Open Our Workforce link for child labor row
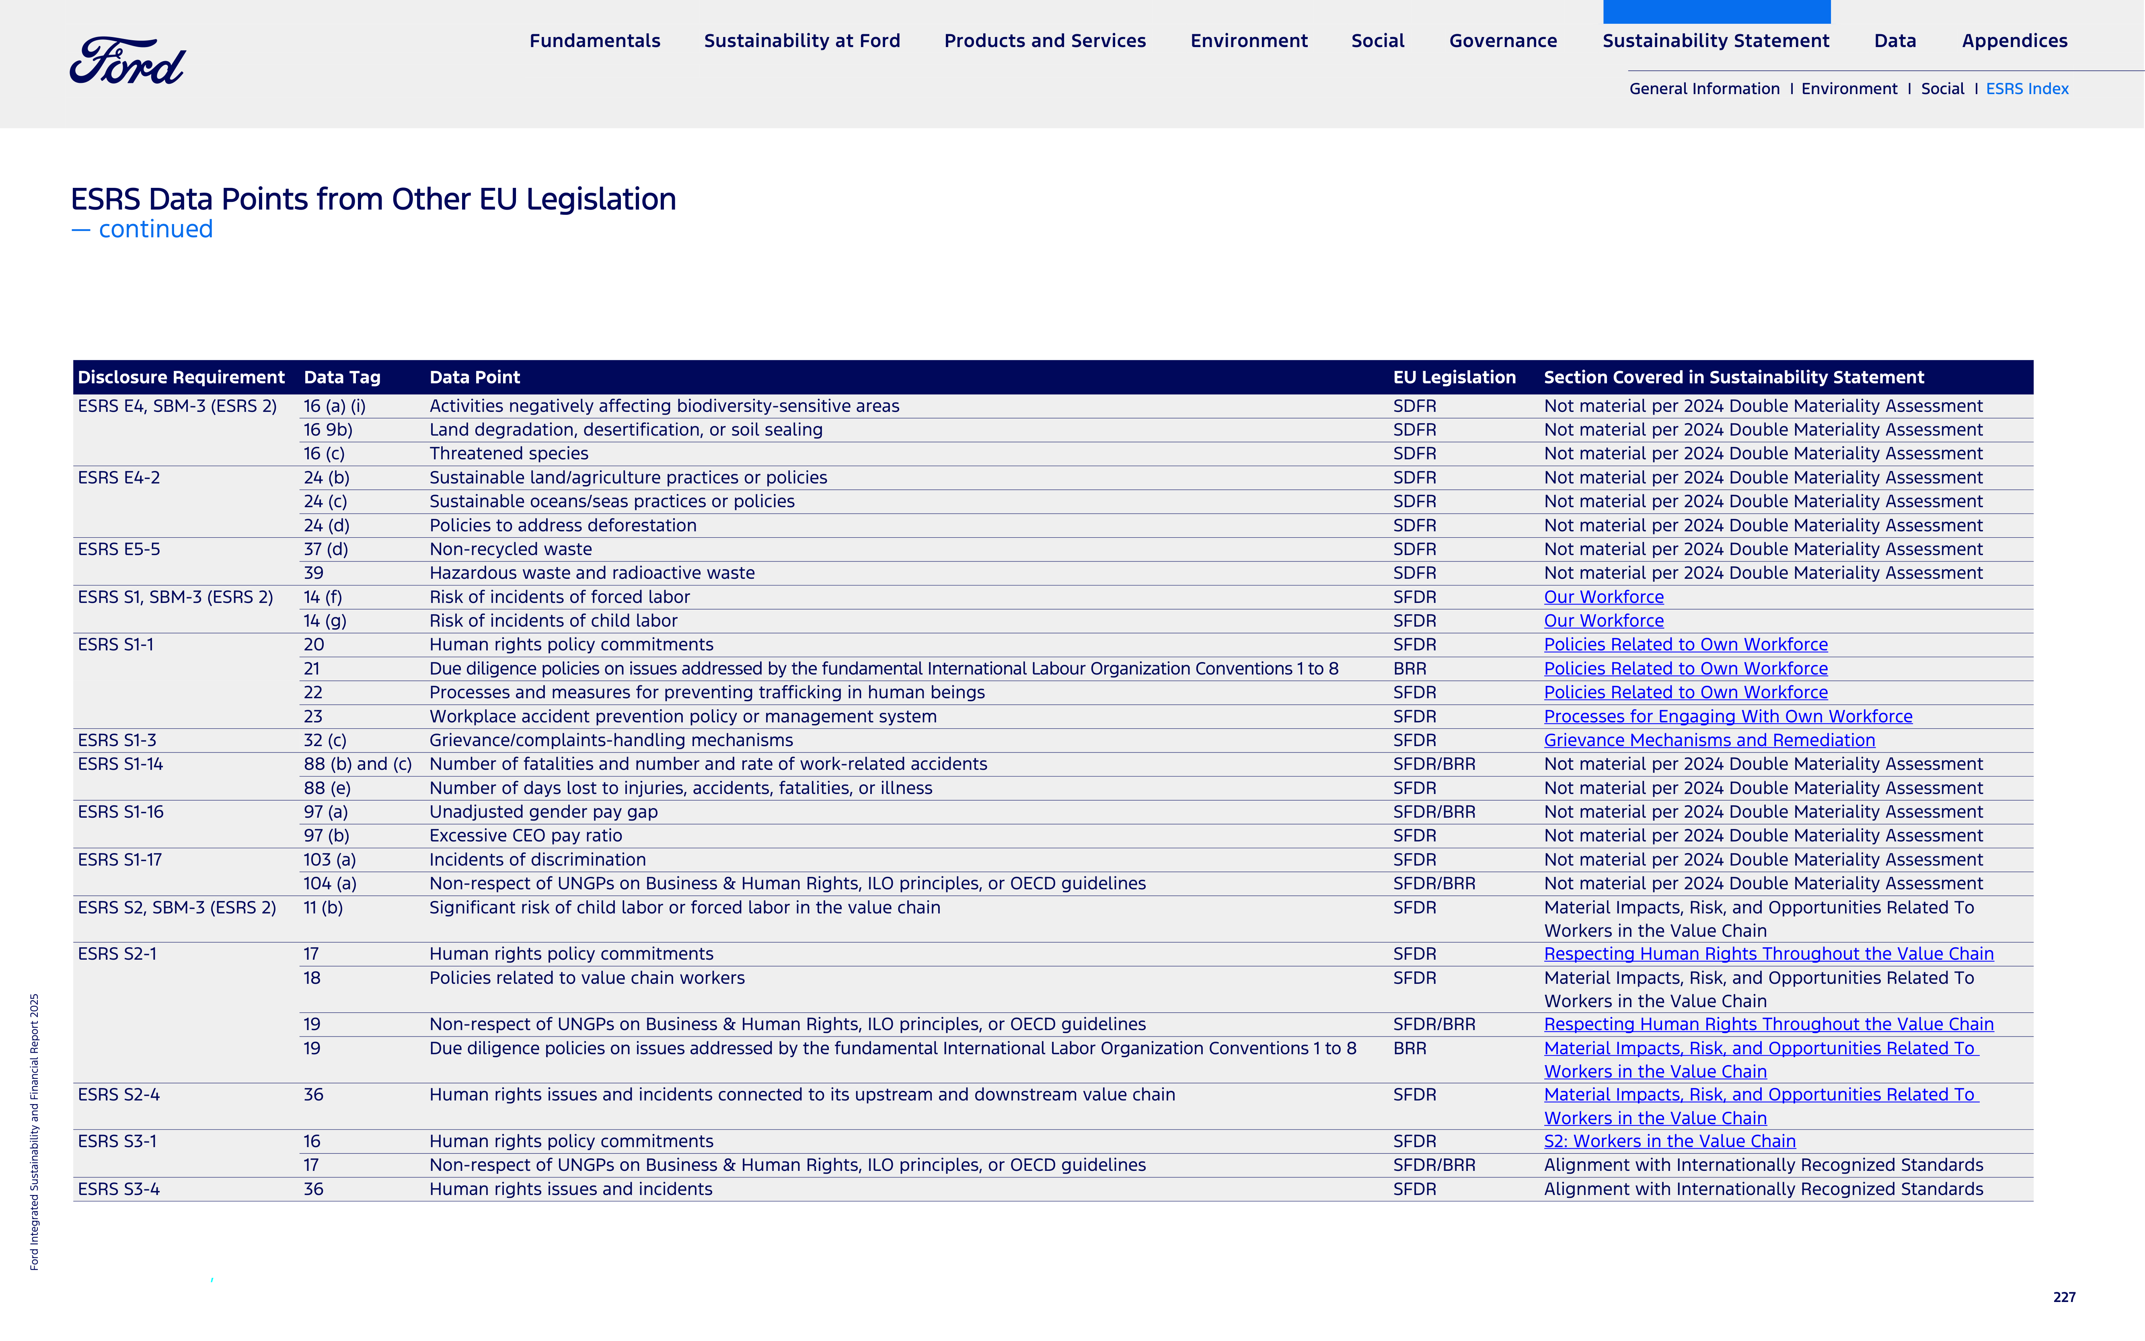2145x1341 pixels. click(x=1603, y=621)
